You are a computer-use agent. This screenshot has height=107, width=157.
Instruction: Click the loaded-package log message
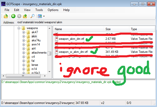point(61,82)
